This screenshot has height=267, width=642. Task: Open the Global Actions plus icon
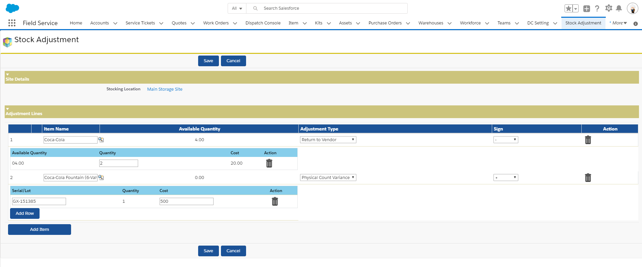click(587, 9)
